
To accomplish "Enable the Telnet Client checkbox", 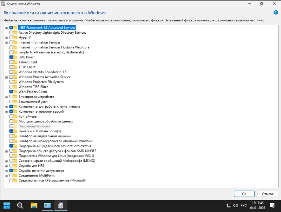I will pyautogui.click(x=11, y=62).
